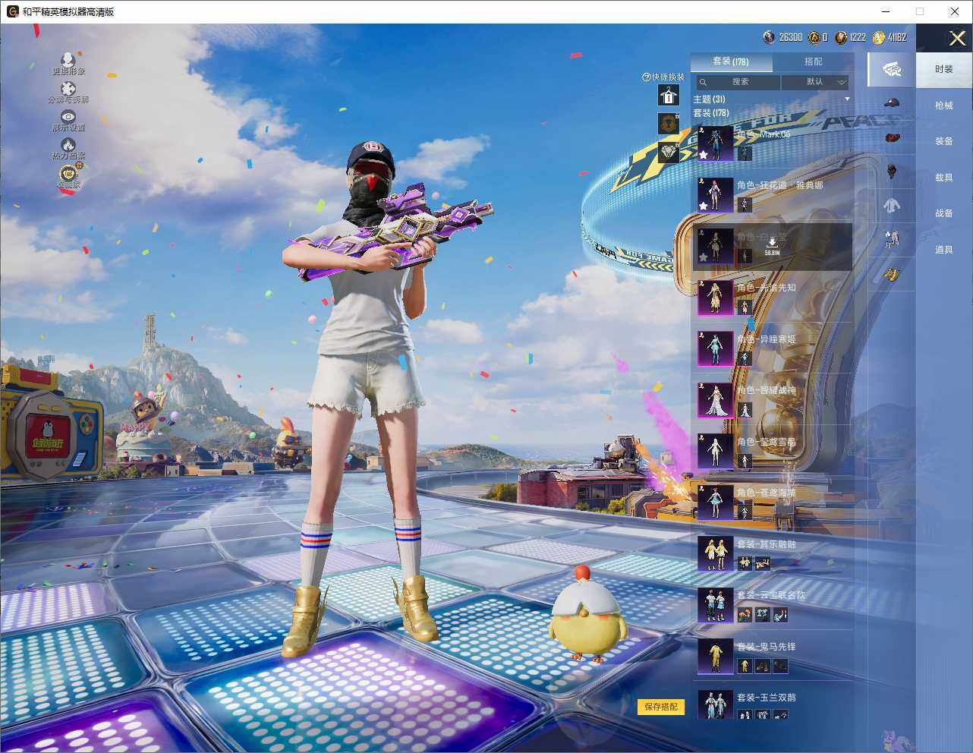Image resolution: width=973 pixels, height=753 pixels.
Task: Select the 套装-云宝联名款 outfit thumbnail
Action: pos(715,605)
